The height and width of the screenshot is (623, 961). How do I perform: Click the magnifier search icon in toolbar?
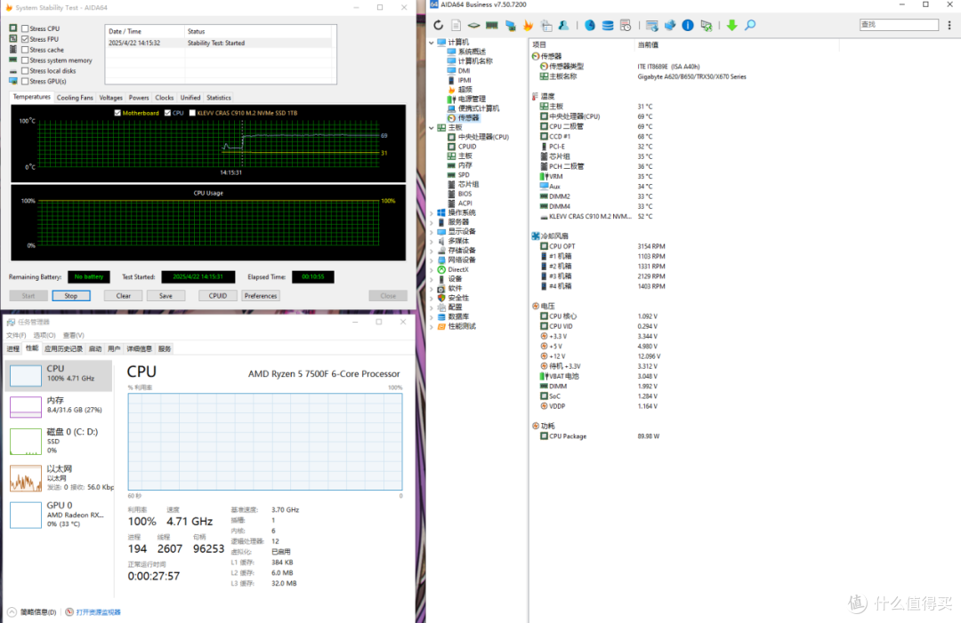pyautogui.click(x=750, y=25)
